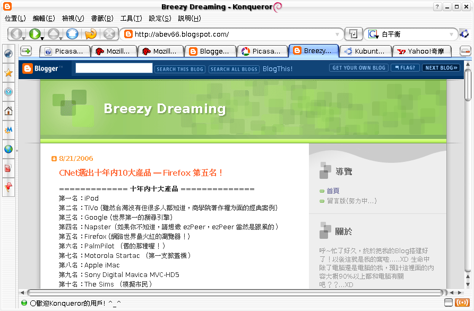Click the vertical scrollbar thumb
Viewport: 474px width, 311px height.
coord(468,85)
